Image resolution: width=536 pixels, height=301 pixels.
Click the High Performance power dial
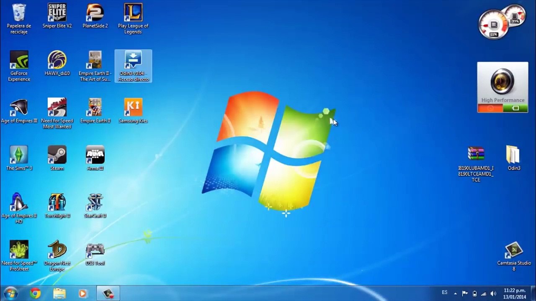click(x=502, y=82)
